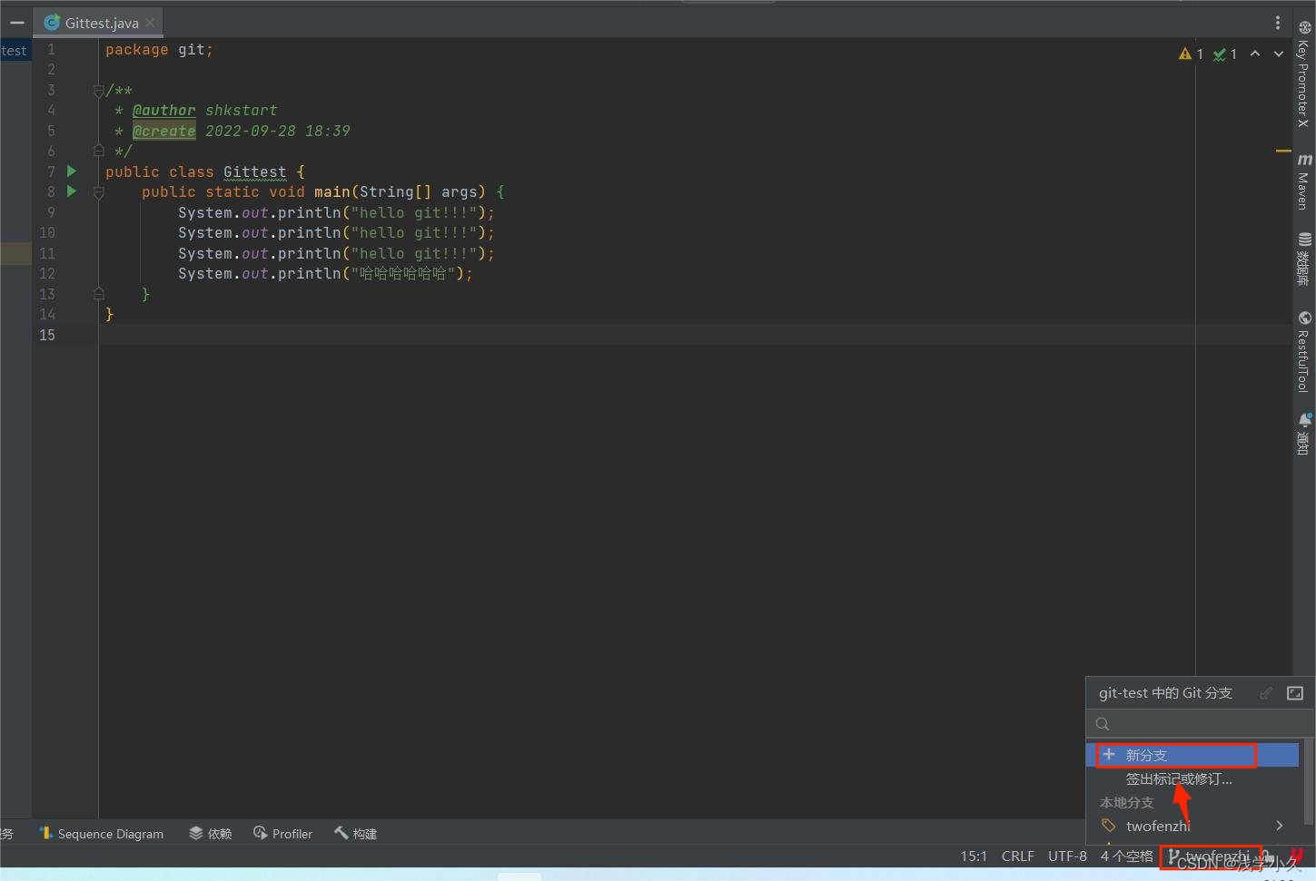Viewport: 1316px width, 881px height.
Task: Select the Gittest.java editor tab
Action: pyautogui.click(x=98, y=23)
